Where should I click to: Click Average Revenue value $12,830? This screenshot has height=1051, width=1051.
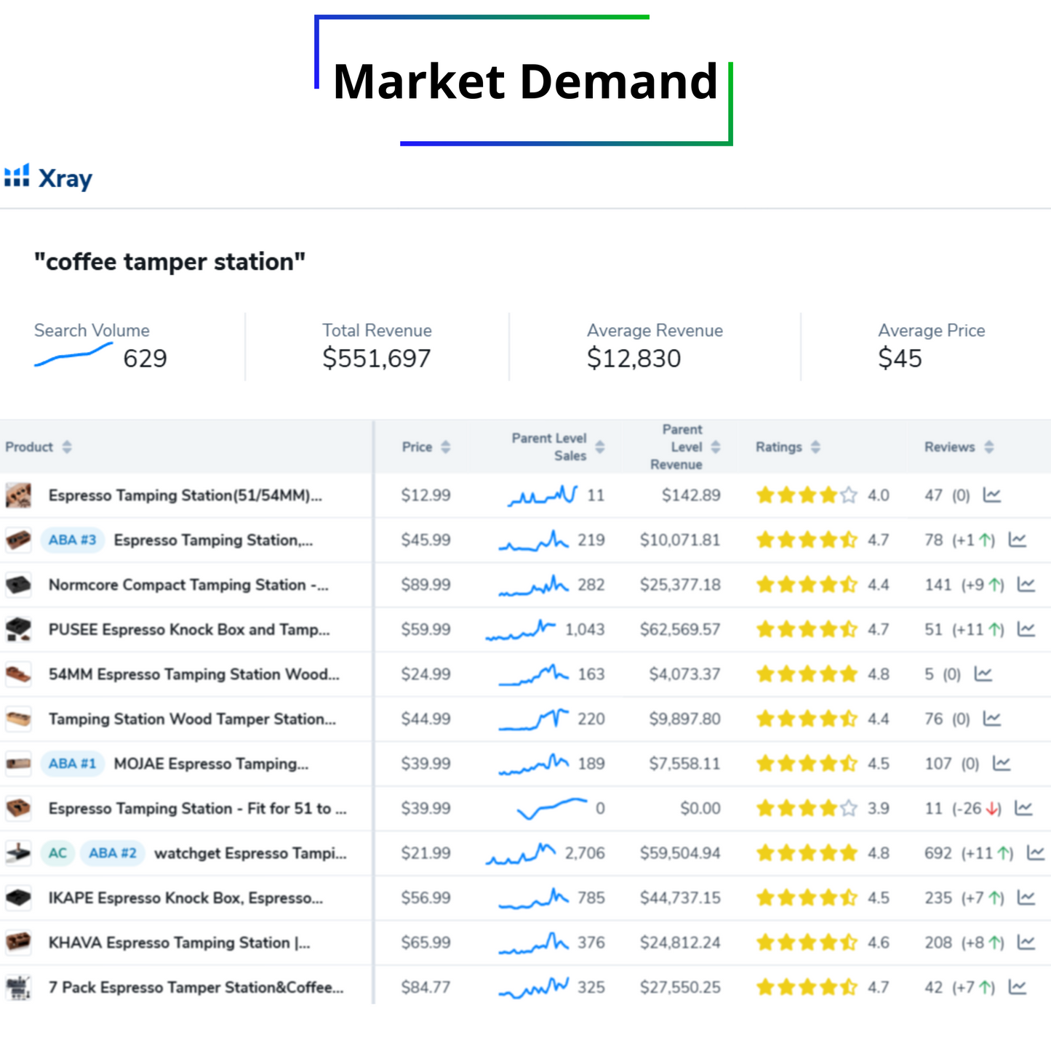point(634,359)
